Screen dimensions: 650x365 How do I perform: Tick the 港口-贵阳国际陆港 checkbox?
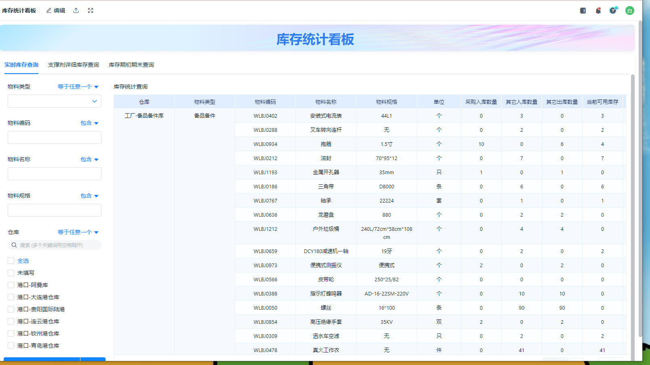coord(11,309)
